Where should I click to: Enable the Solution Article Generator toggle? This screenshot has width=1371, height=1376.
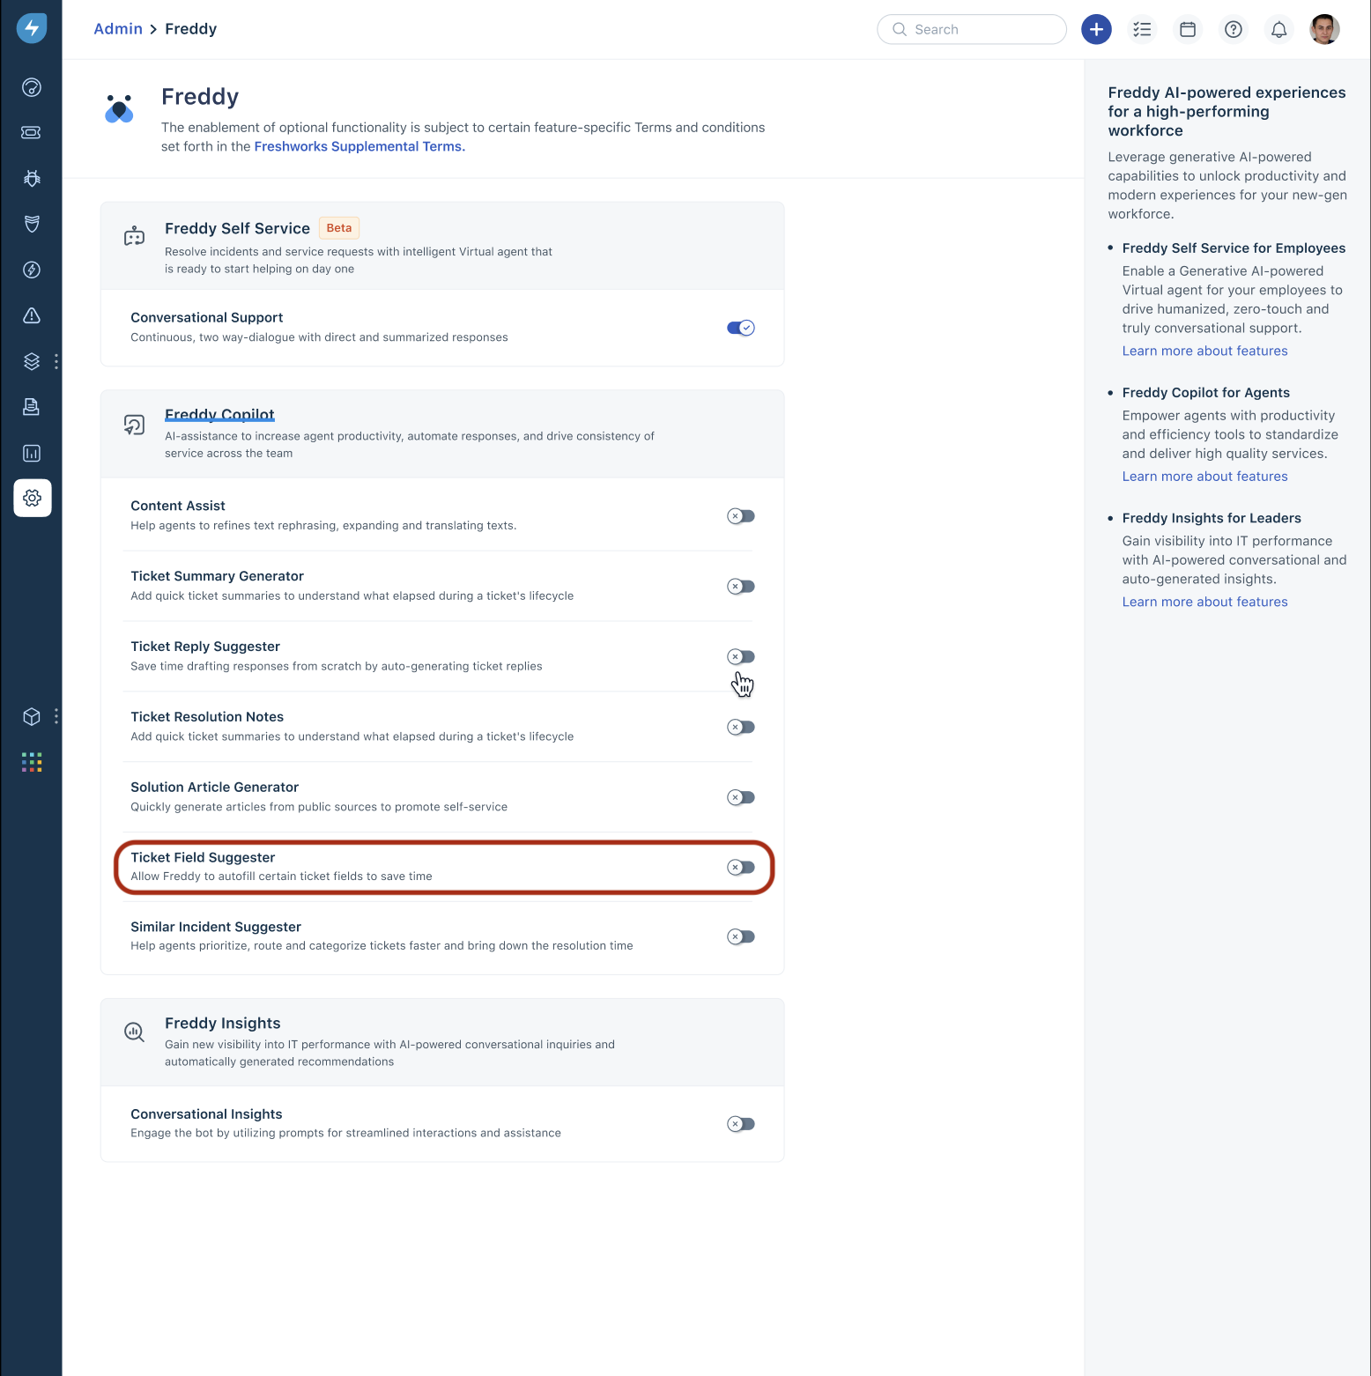click(x=740, y=797)
